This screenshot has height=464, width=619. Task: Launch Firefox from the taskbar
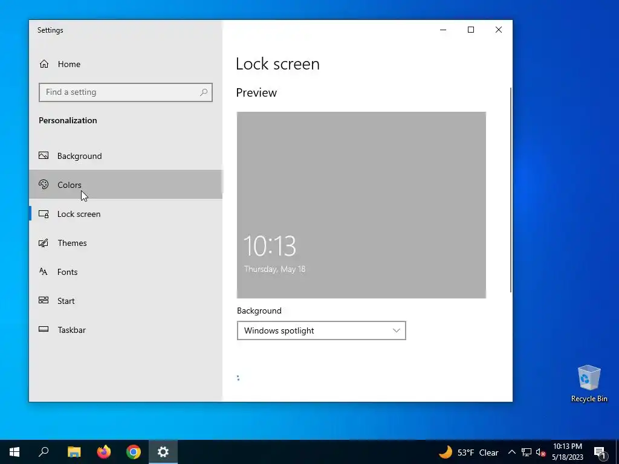click(x=104, y=452)
